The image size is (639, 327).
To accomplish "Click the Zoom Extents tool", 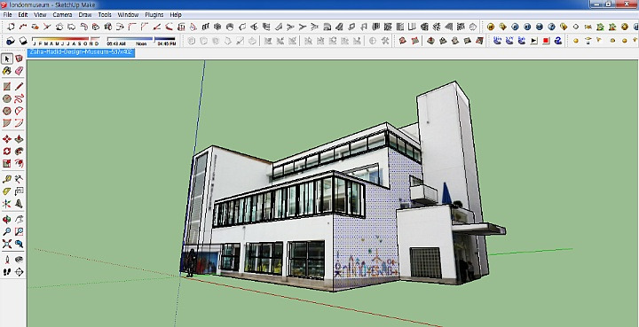I will click(x=7, y=244).
